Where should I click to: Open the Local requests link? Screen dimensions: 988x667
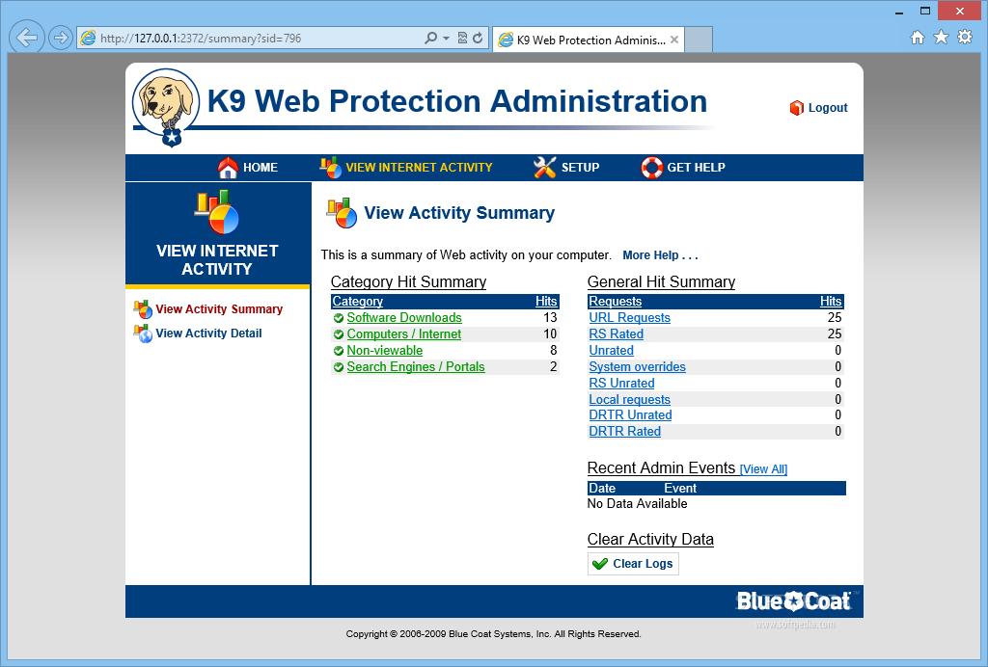click(629, 400)
